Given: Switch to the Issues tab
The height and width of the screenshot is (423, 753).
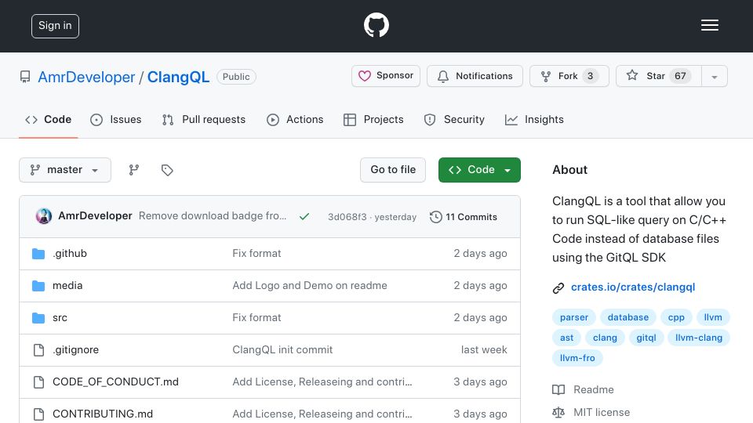Looking at the screenshot, I should pyautogui.click(x=116, y=120).
